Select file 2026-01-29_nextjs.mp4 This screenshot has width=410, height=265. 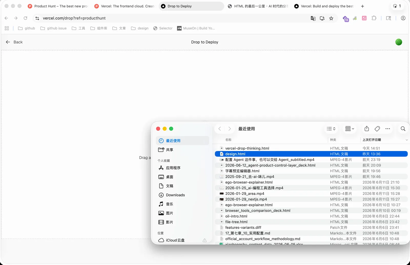pos(311,199)
